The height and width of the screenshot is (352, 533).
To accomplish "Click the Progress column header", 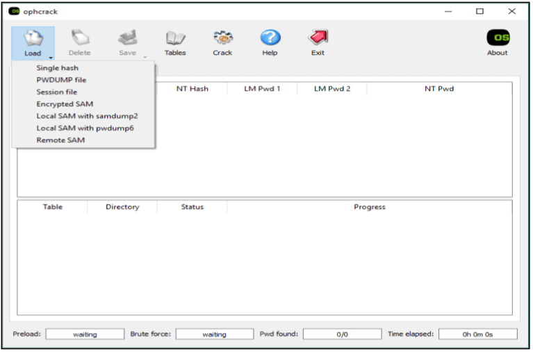I will pyautogui.click(x=369, y=207).
